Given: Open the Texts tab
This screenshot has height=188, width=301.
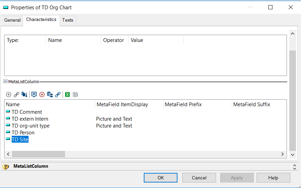Looking at the screenshot, I should [x=67, y=20].
